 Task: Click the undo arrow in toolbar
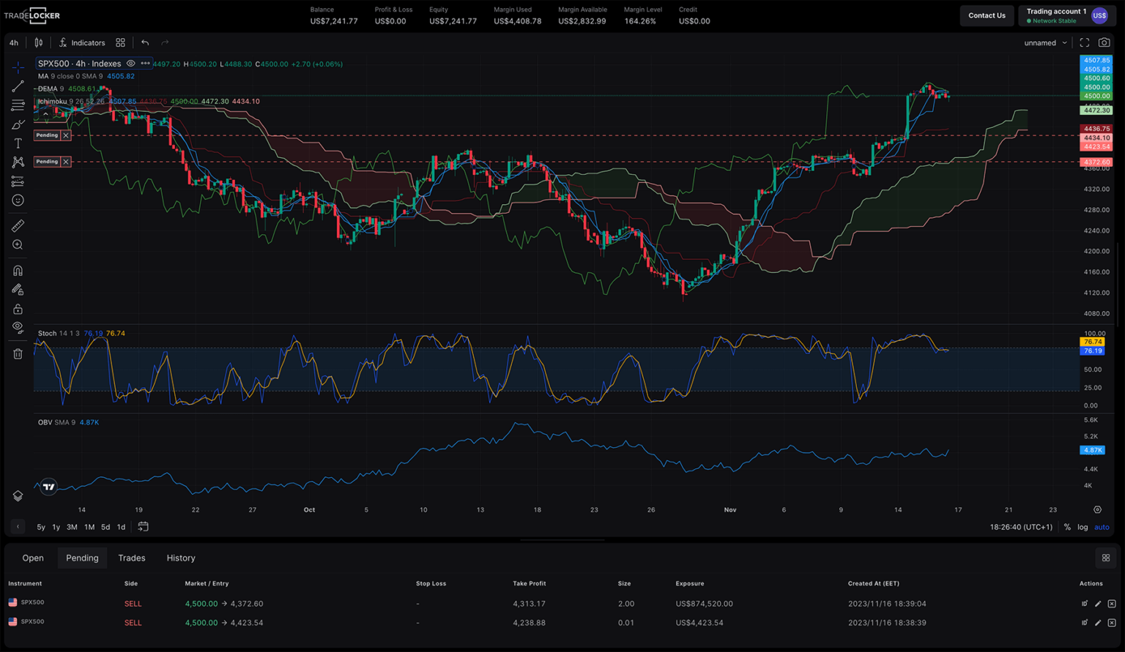(x=145, y=42)
